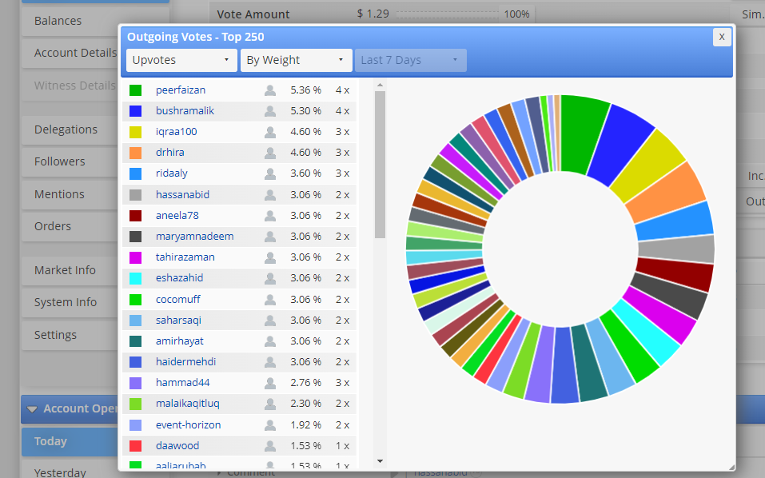The height and width of the screenshot is (478, 765).
Task: Click the 5.36 % weight for peerfaizan
Action: [x=306, y=90]
